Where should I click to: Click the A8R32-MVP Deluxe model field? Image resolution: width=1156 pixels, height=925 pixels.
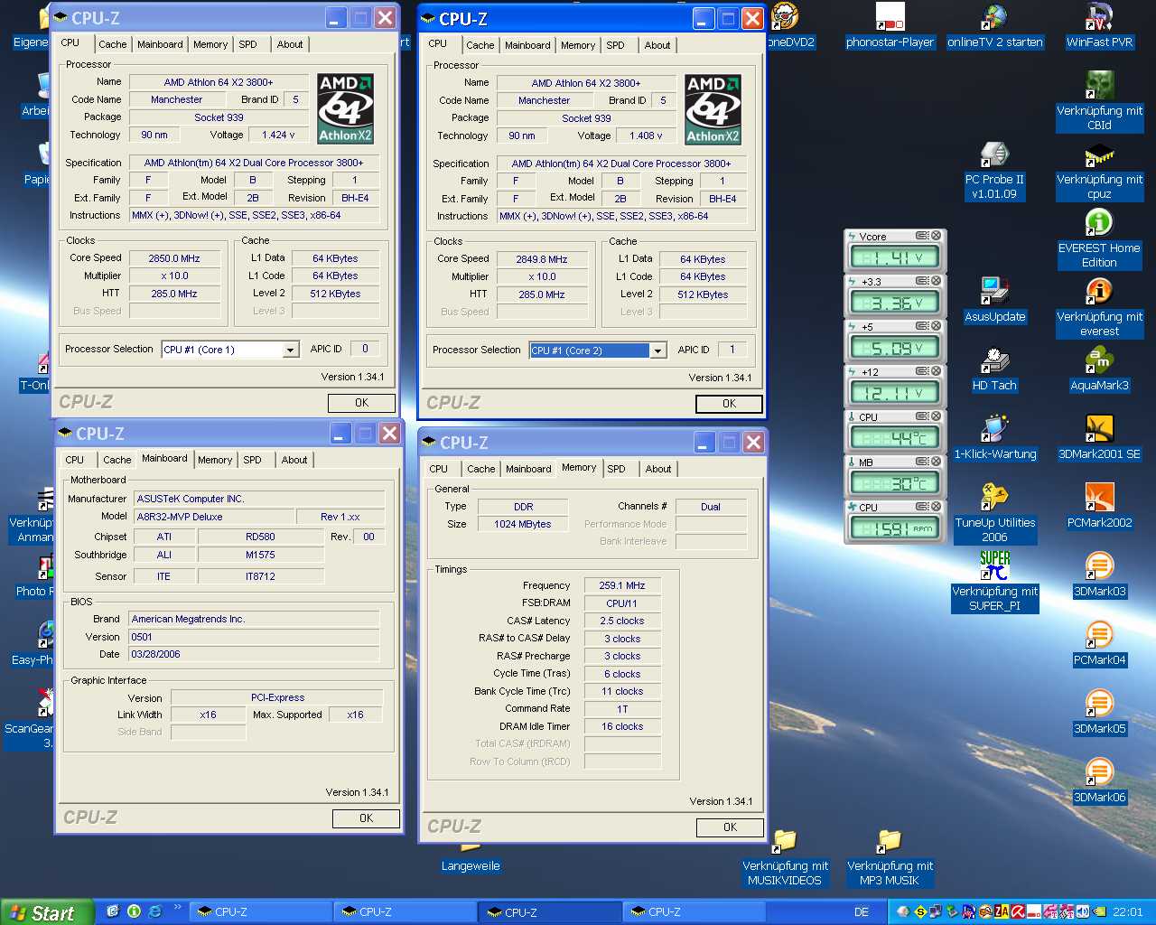pyautogui.click(x=215, y=517)
